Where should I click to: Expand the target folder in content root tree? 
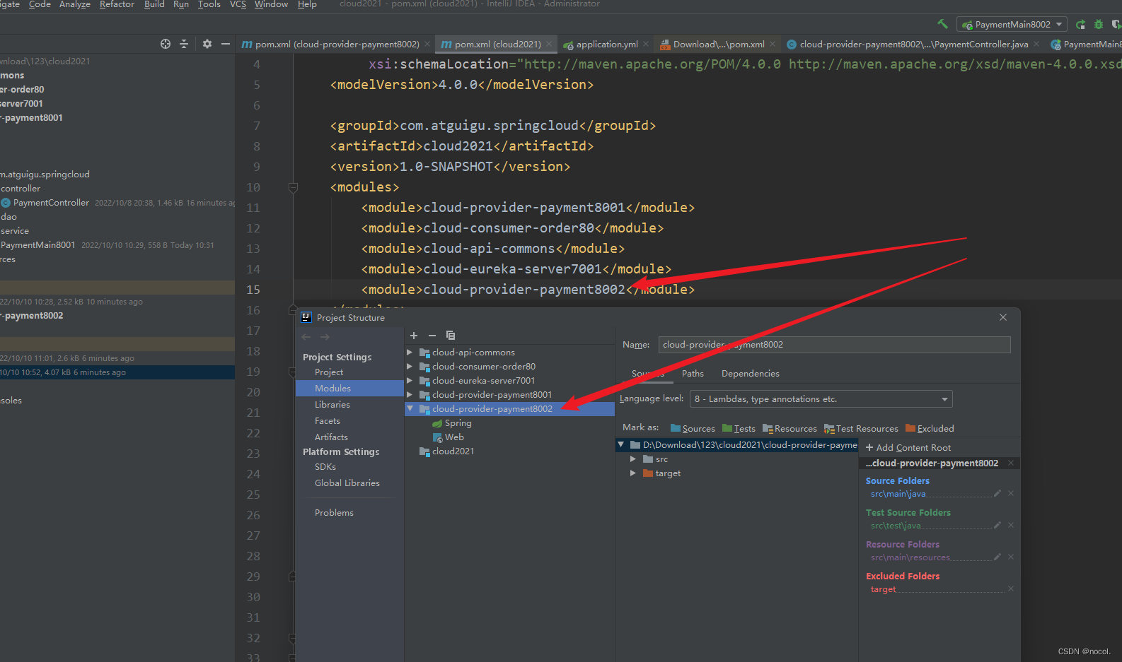[x=633, y=473]
